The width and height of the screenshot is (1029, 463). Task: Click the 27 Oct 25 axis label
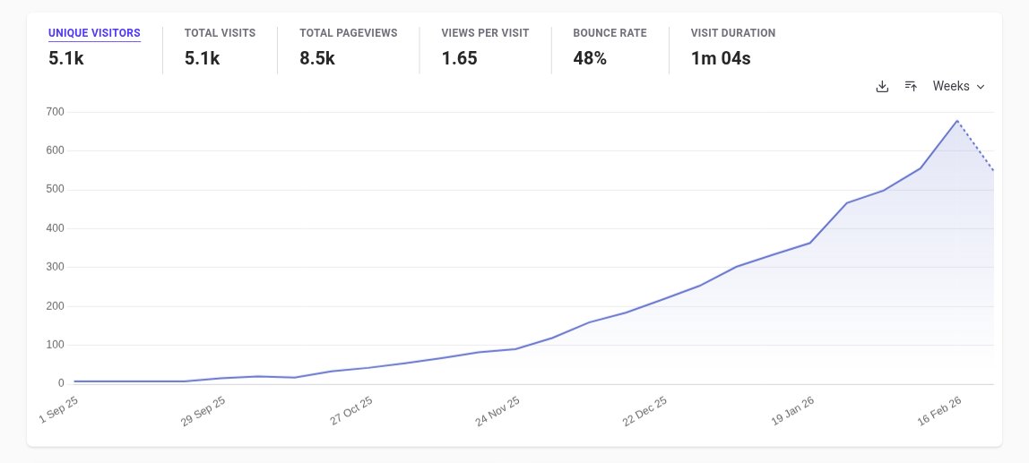[x=352, y=411]
